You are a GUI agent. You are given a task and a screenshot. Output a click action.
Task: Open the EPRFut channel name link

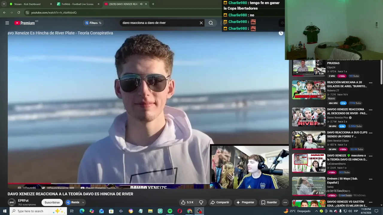(x=23, y=201)
